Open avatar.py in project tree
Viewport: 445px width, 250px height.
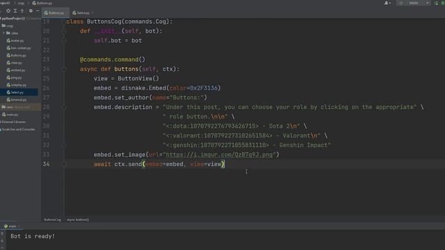click(x=15, y=40)
